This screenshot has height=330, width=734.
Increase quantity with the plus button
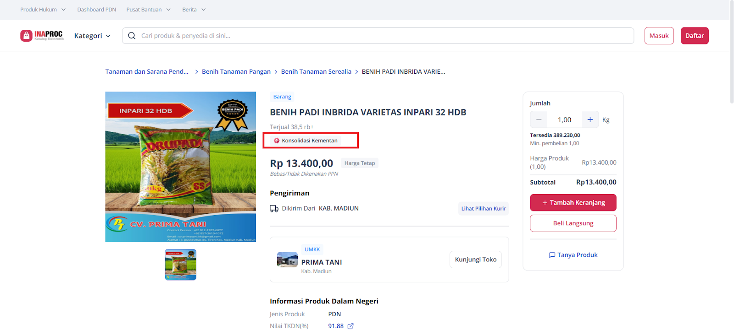pos(590,120)
